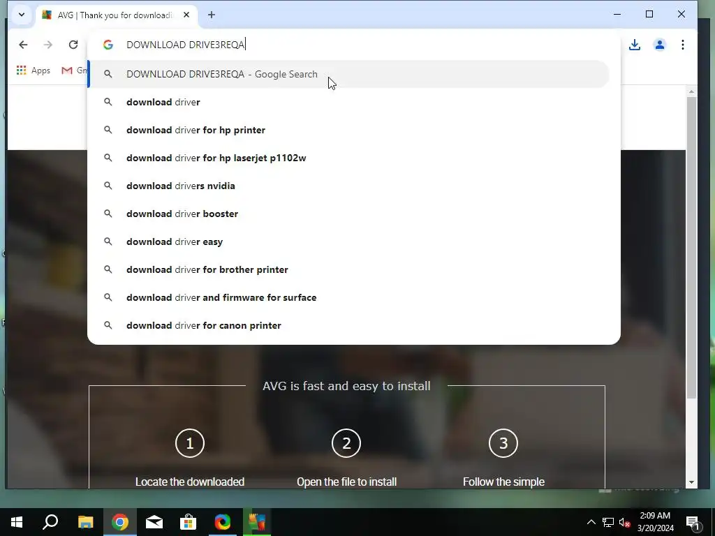This screenshot has height=536, width=715.
Task: Open Microsoft Store from taskbar
Action: tap(188, 522)
